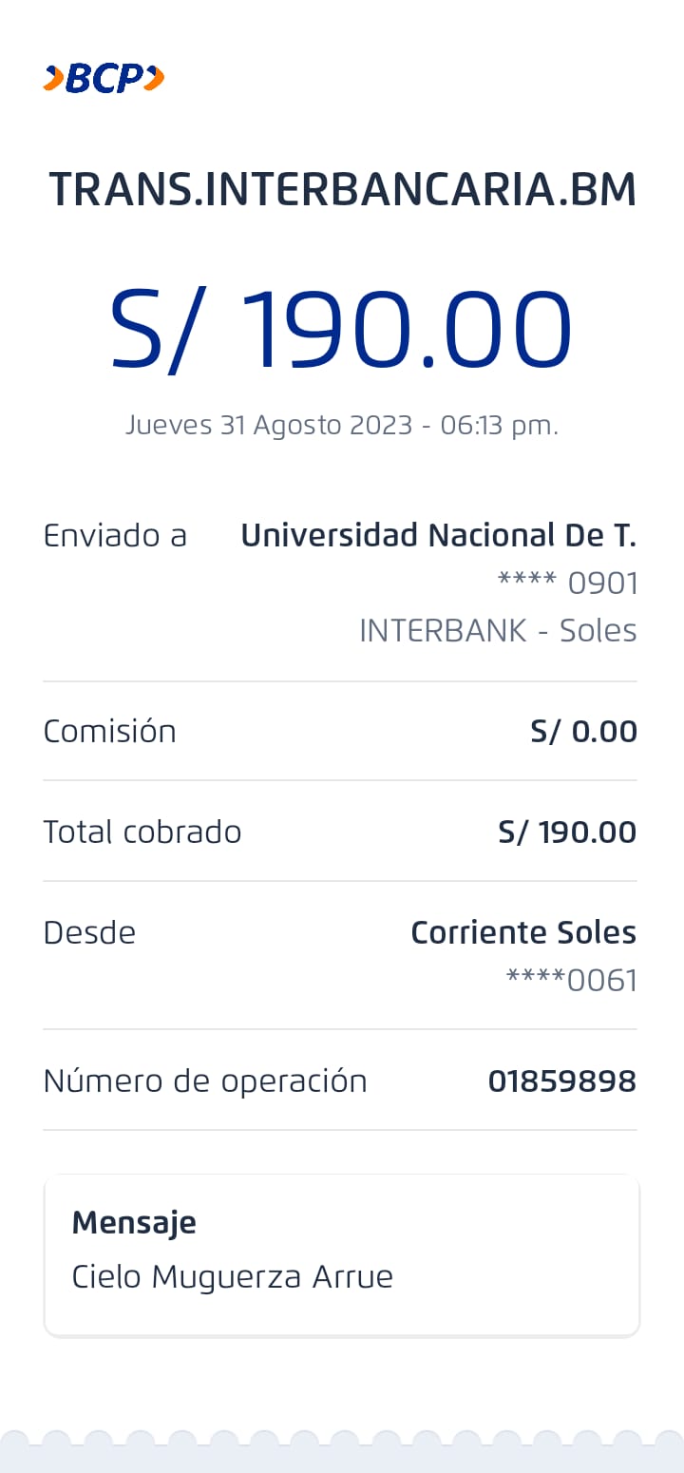Click the Desde label
This screenshot has height=1473, width=684.
pyautogui.click(x=89, y=932)
